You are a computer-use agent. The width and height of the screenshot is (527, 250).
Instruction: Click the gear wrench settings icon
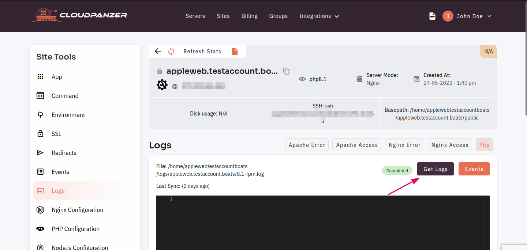(x=162, y=85)
